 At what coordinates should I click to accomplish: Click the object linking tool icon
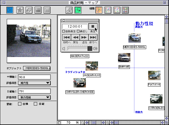click(x=69, y=10)
